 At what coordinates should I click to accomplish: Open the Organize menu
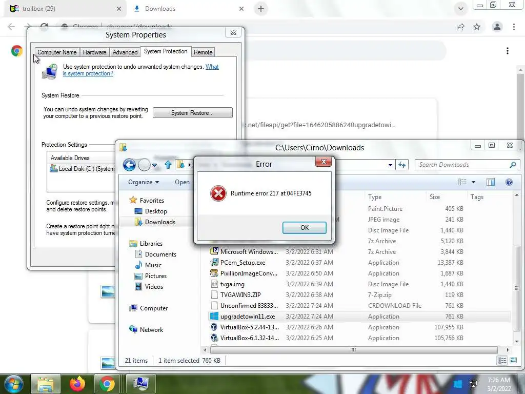coord(144,182)
